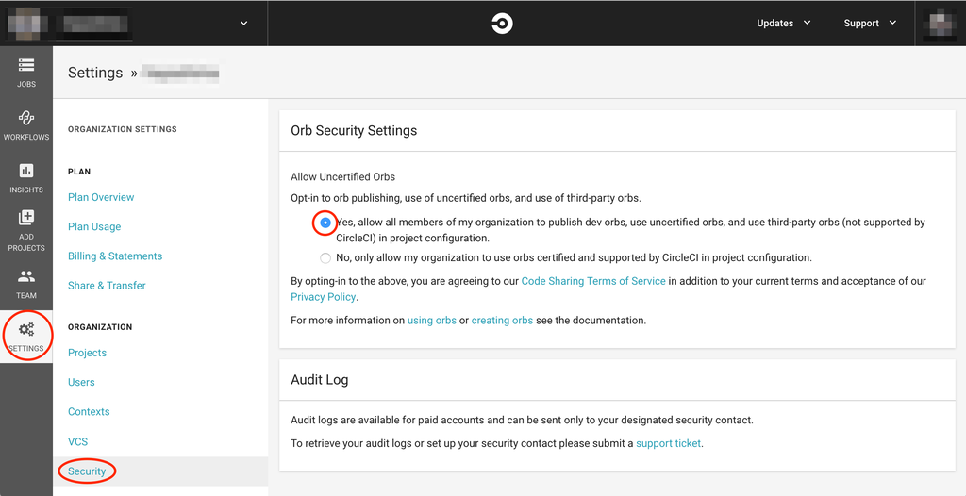Click the CircleCI logo in header
The height and width of the screenshot is (496, 966).
pos(502,24)
